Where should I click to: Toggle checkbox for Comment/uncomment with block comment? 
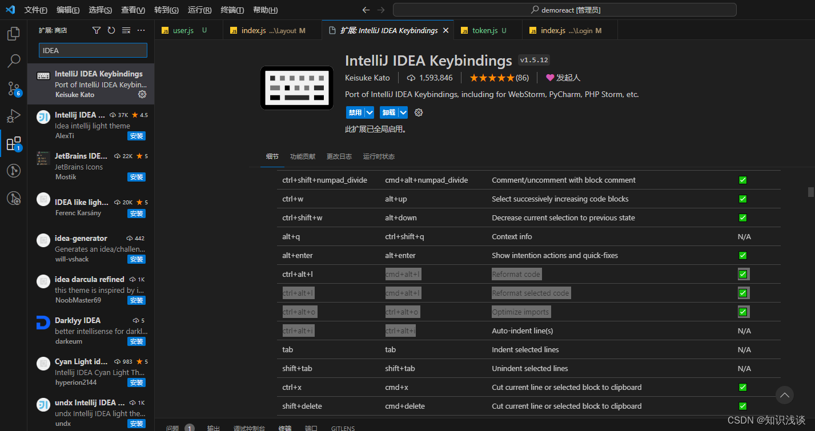[x=743, y=180]
